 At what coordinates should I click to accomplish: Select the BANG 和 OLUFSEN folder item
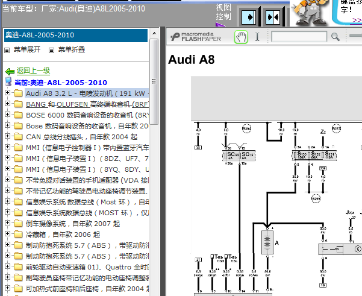click(x=87, y=104)
